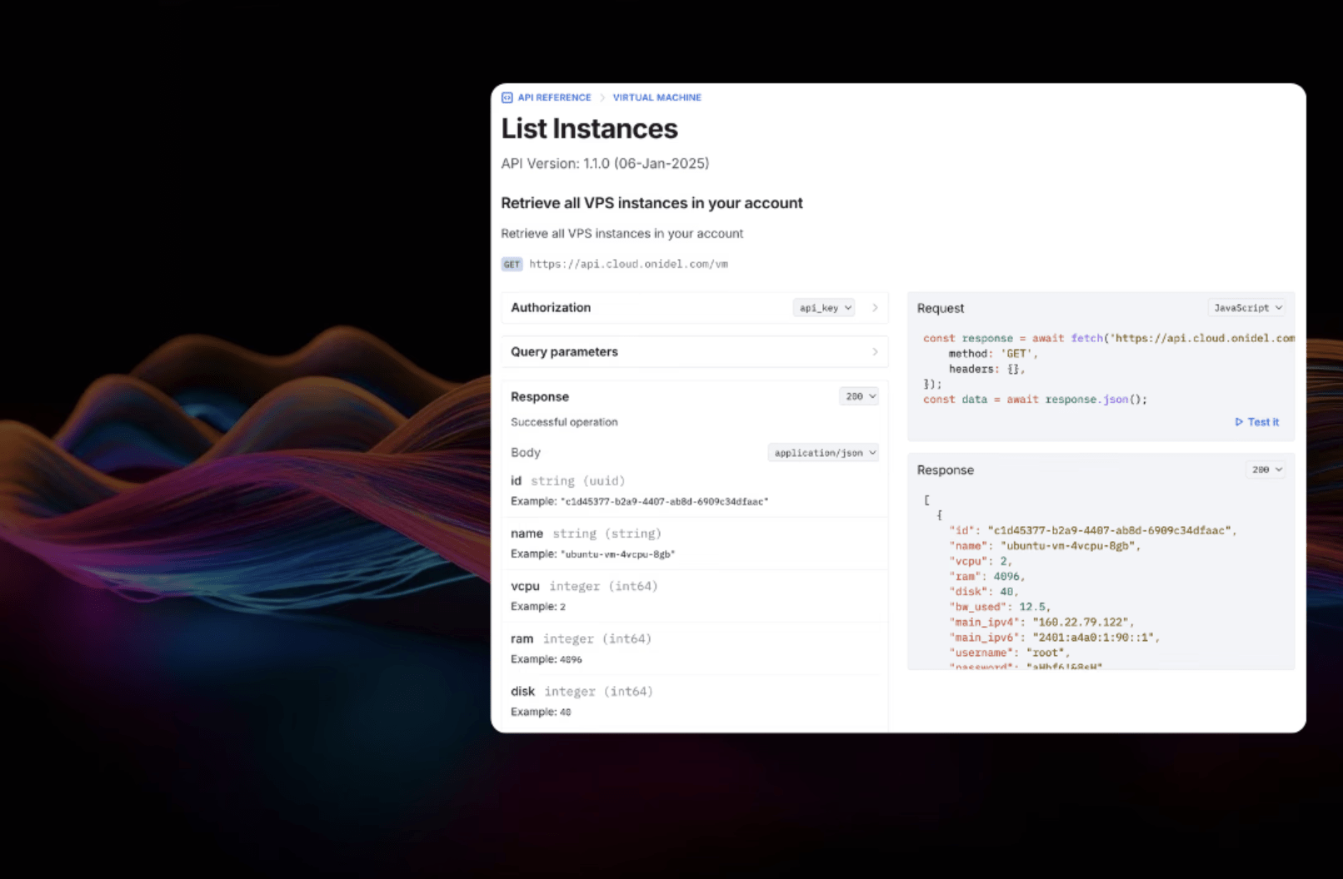Click the breadcrumb chevron separator icon
1343x879 pixels.
tap(602, 97)
